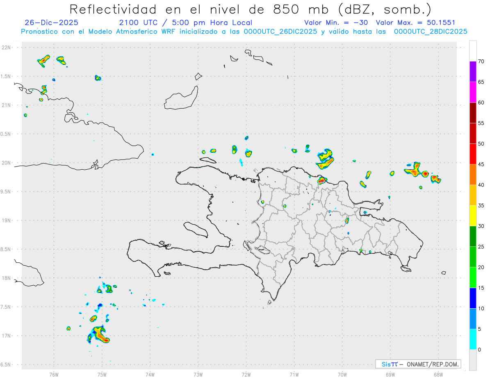Click the '30' value on the color scale

point(481,226)
